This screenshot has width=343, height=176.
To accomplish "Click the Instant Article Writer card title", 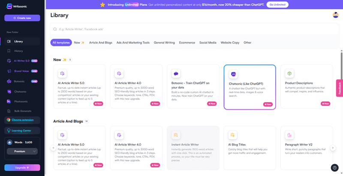I will [x=185, y=144].
